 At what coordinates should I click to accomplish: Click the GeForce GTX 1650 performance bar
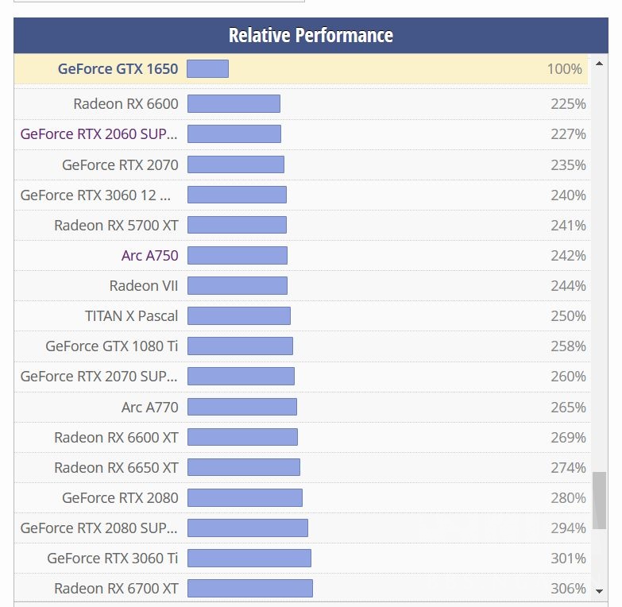(208, 69)
